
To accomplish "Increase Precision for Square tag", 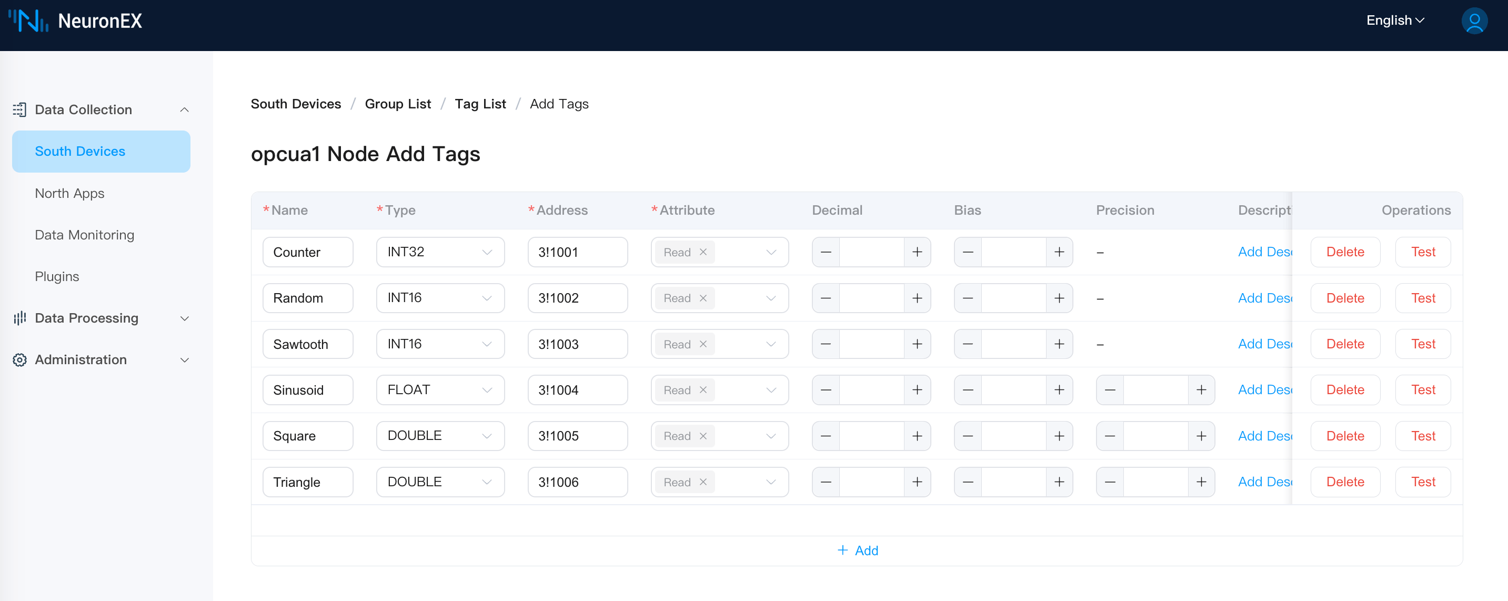I will click(x=1201, y=436).
